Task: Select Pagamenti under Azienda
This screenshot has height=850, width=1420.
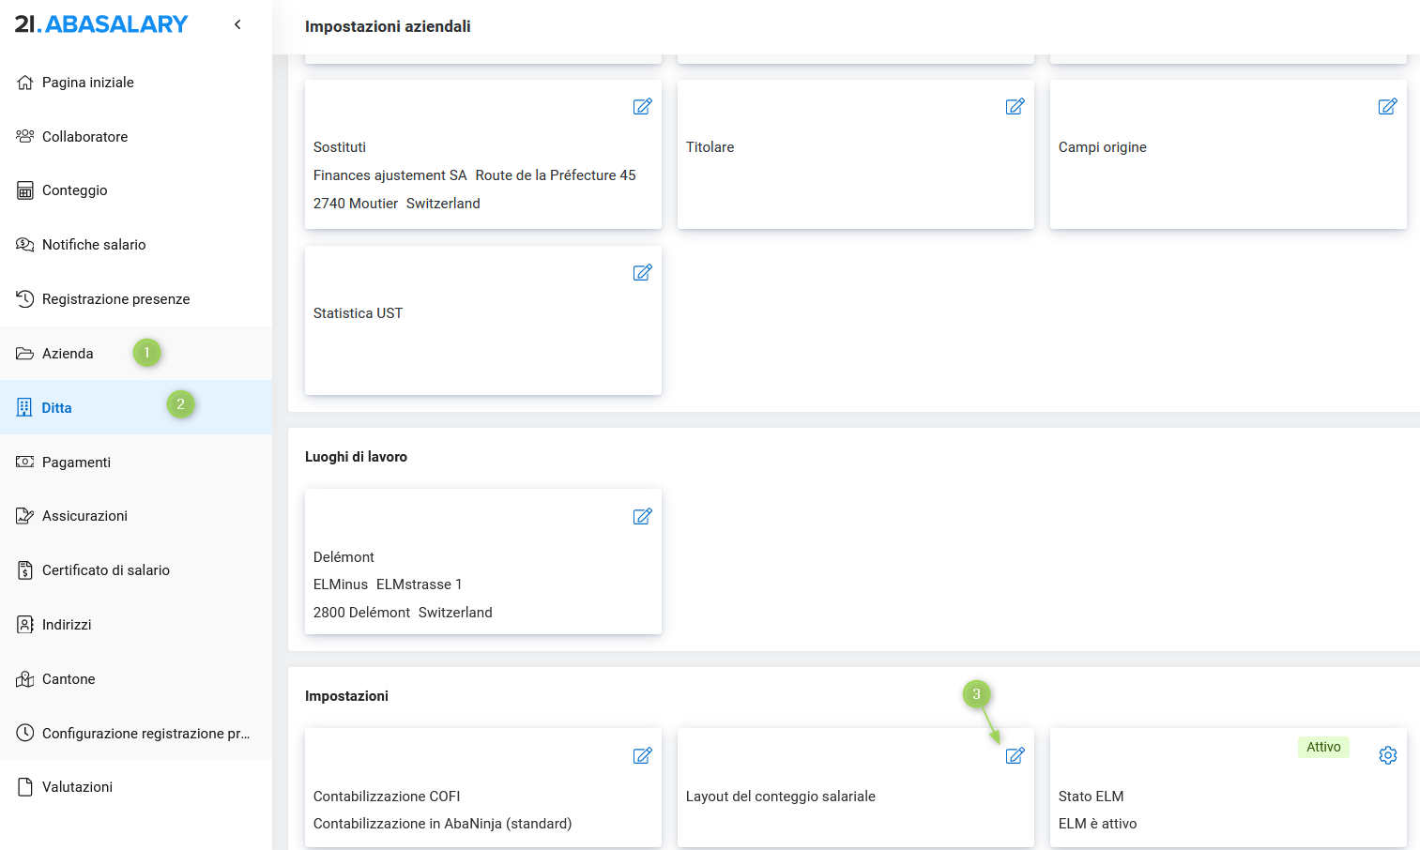Action: coord(76,463)
